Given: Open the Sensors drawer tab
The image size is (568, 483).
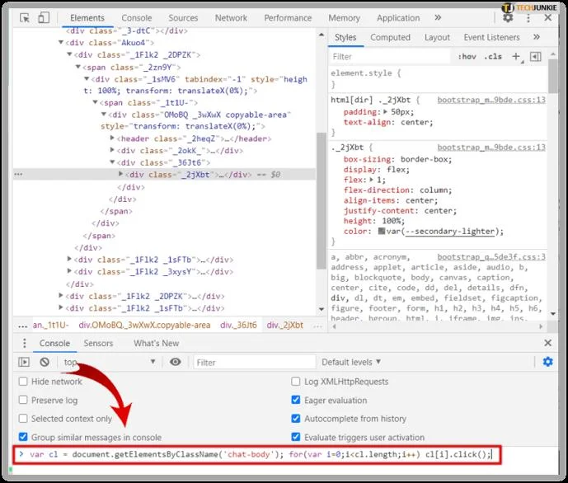Looking at the screenshot, I should 98,343.
